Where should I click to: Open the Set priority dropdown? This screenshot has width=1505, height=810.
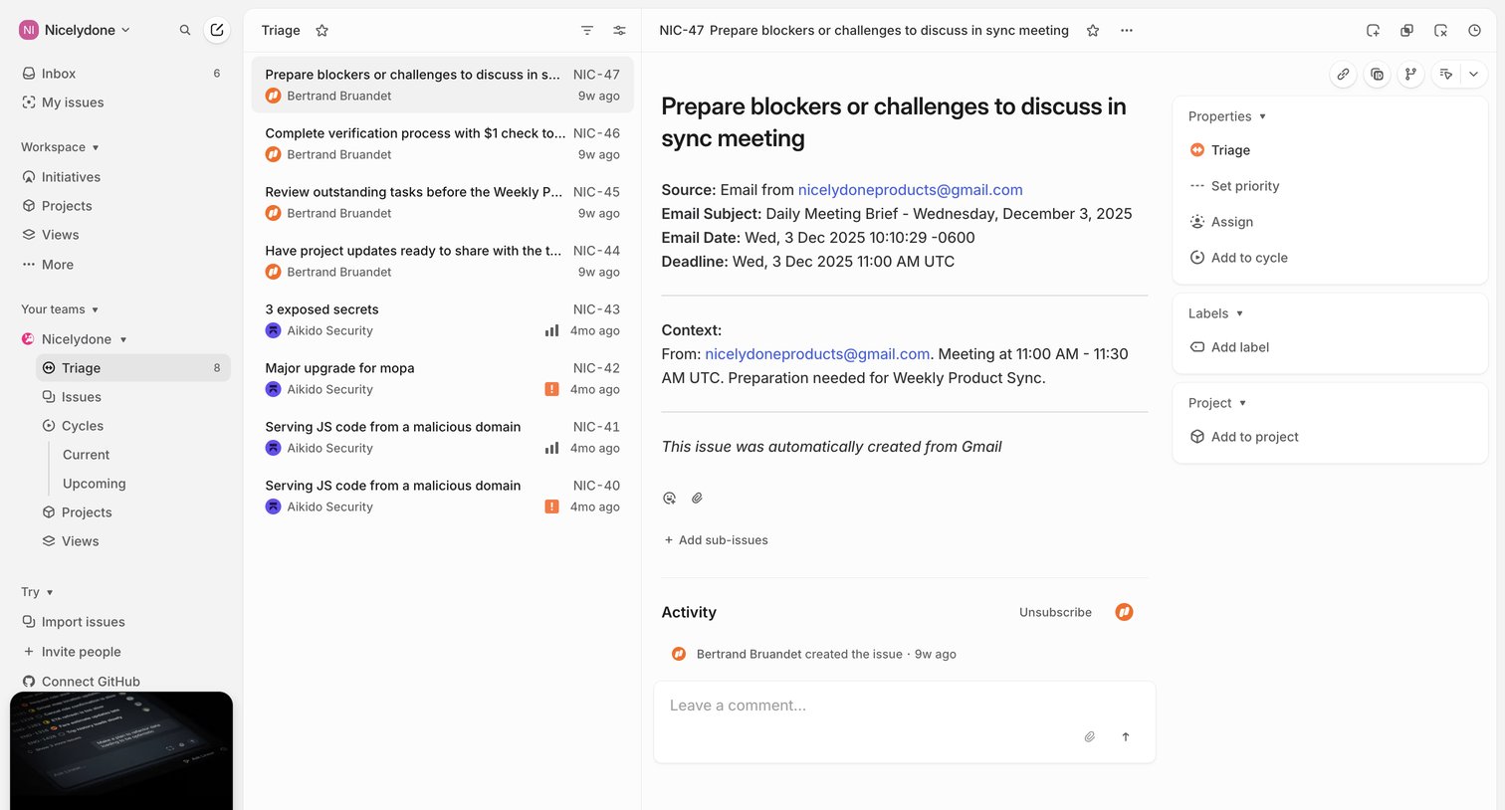(x=1234, y=186)
